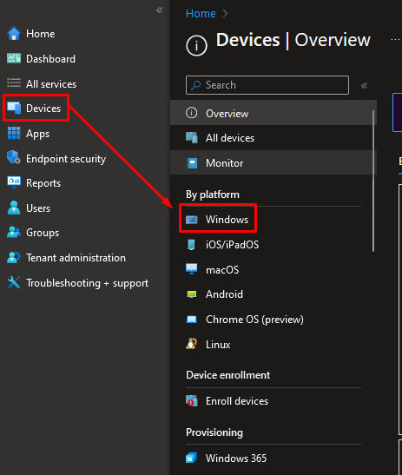Screen dimensions: 402x475
Task: Click the Chrome OS laptop icon
Action: click(192, 320)
